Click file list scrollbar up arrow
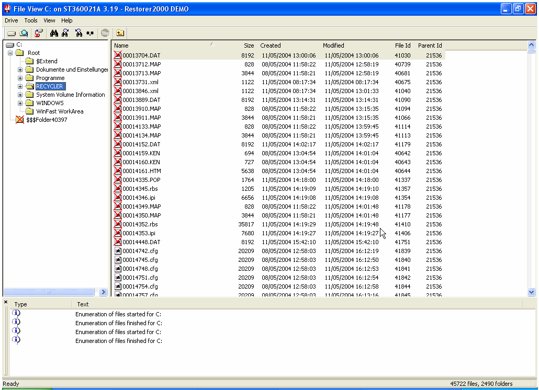 (x=532, y=44)
